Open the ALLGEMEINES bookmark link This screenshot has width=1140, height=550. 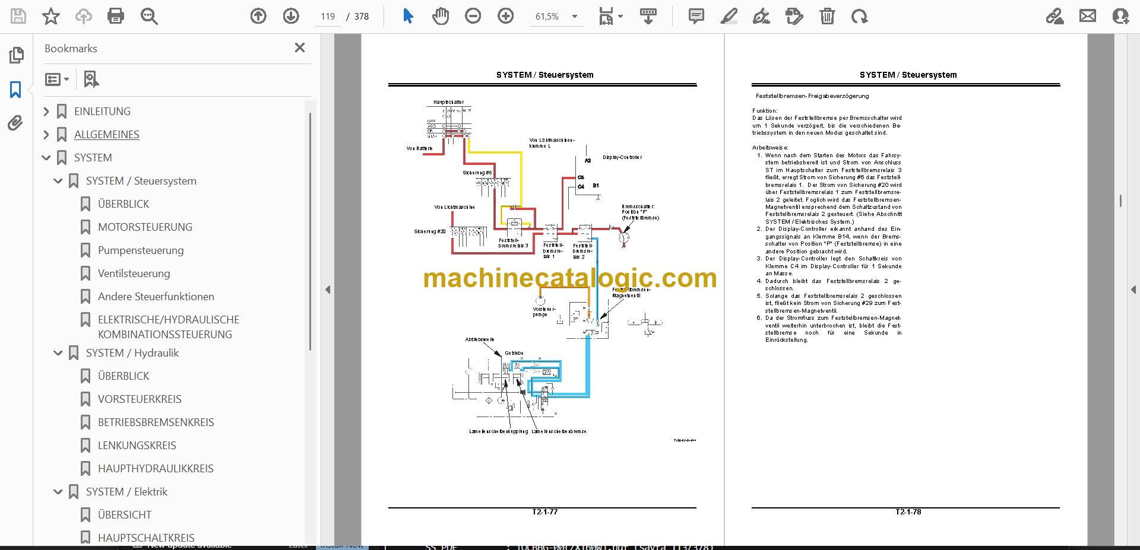coord(107,134)
